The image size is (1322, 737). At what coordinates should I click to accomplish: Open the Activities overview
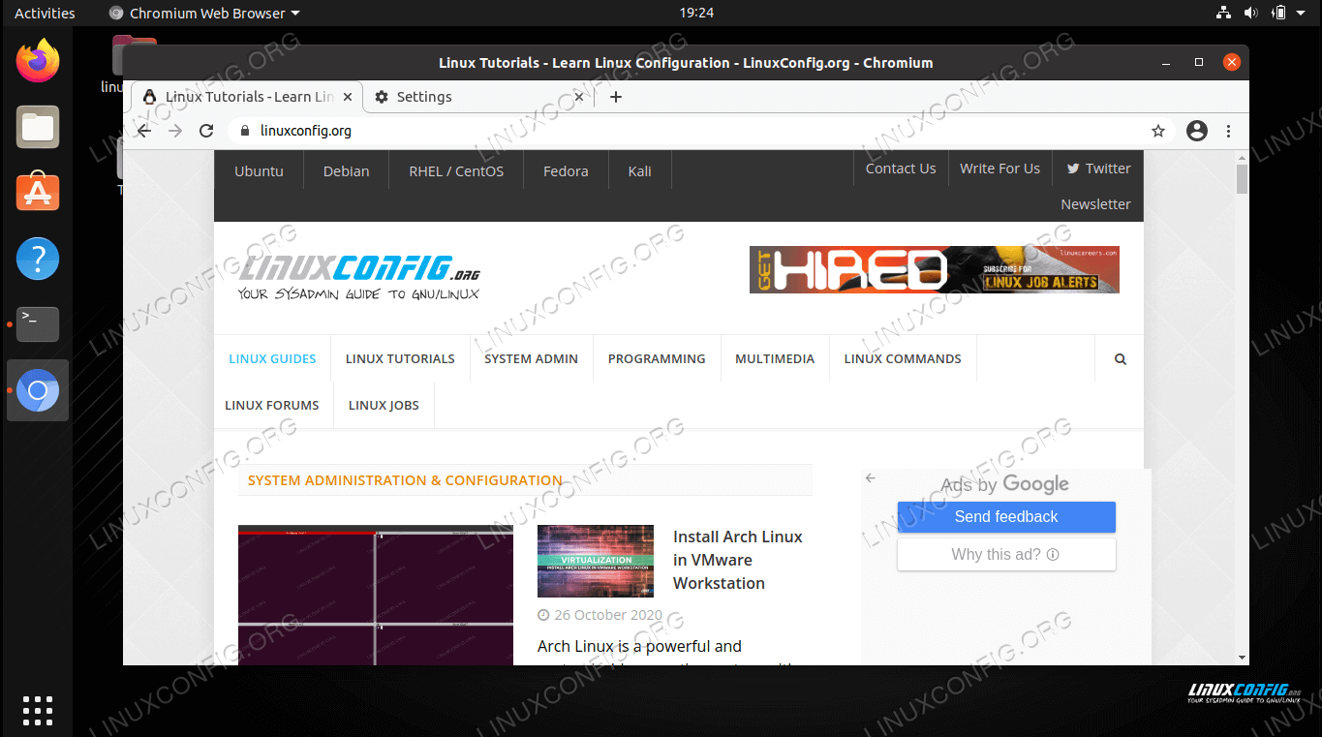tap(45, 13)
